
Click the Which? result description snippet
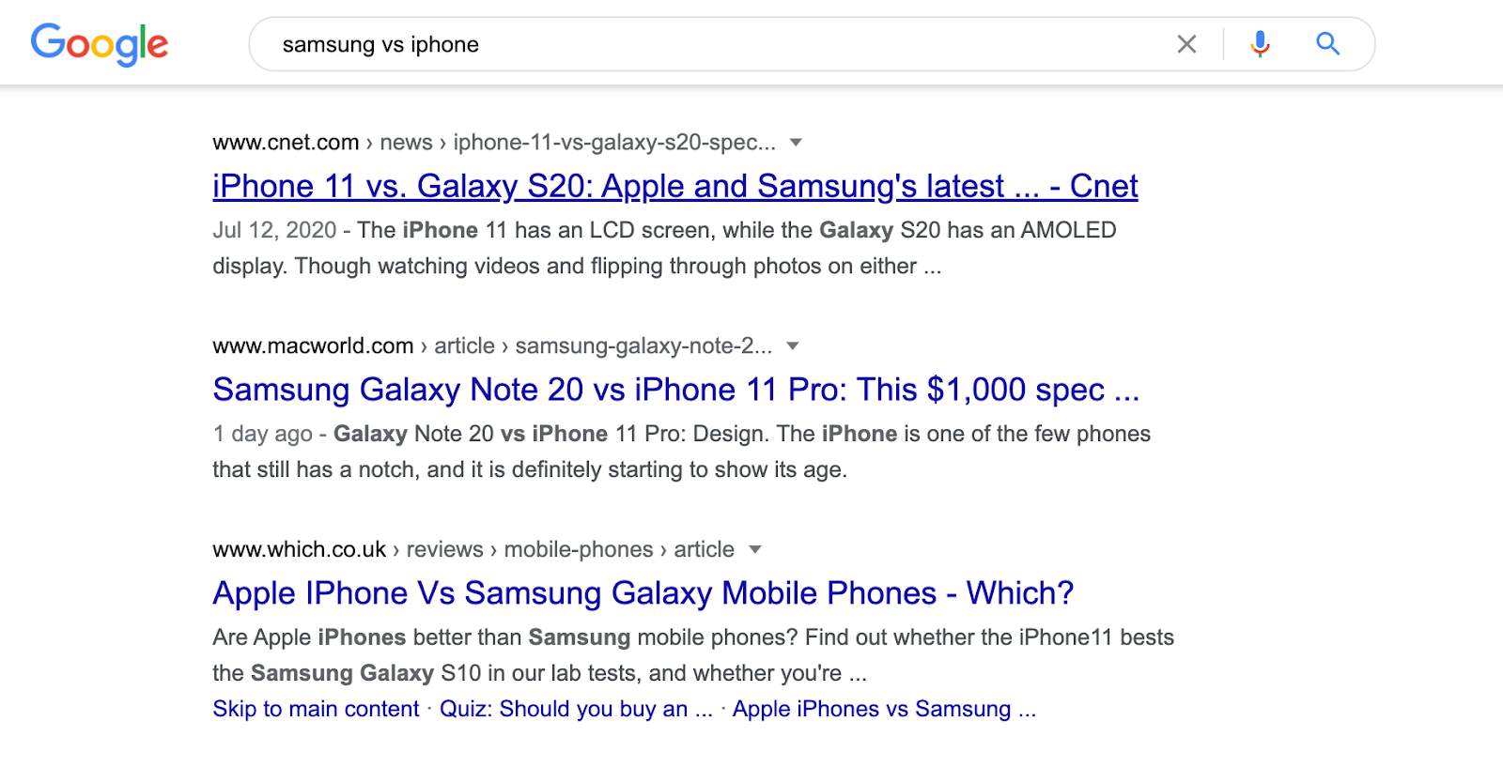[691, 655]
